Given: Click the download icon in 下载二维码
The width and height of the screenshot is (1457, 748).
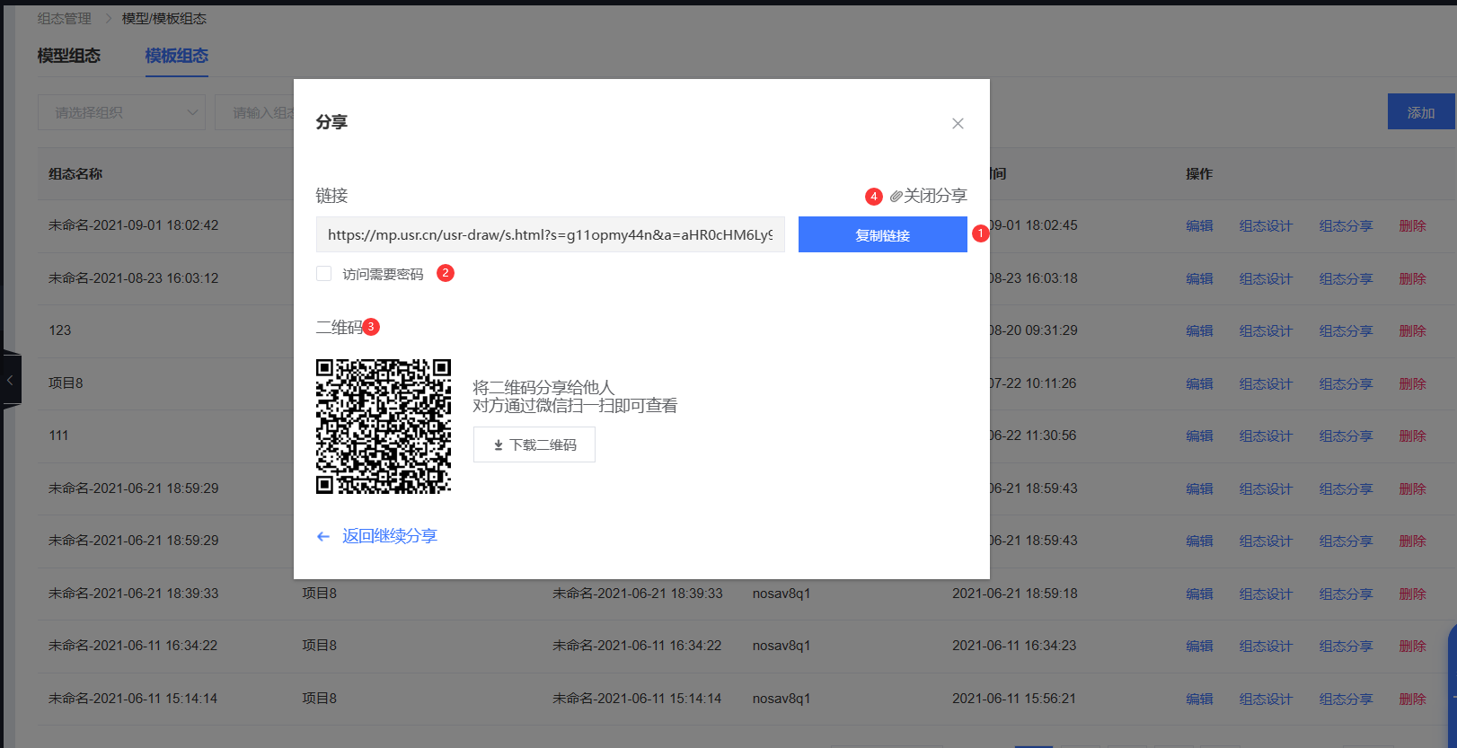Looking at the screenshot, I should (499, 445).
